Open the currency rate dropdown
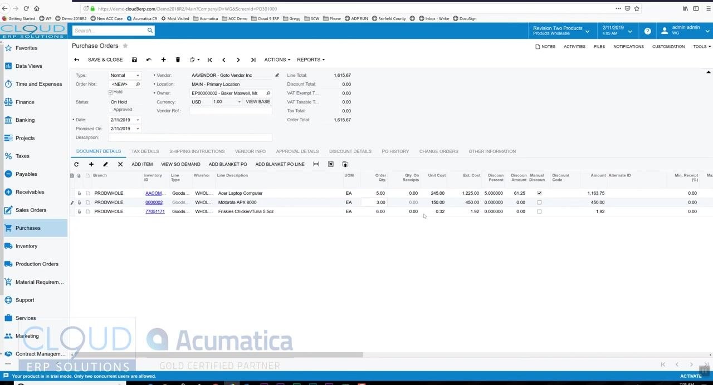The height and width of the screenshot is (385, 713). 239,102
